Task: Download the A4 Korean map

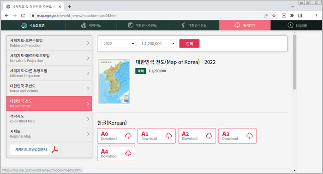Action: click(116, 153)
